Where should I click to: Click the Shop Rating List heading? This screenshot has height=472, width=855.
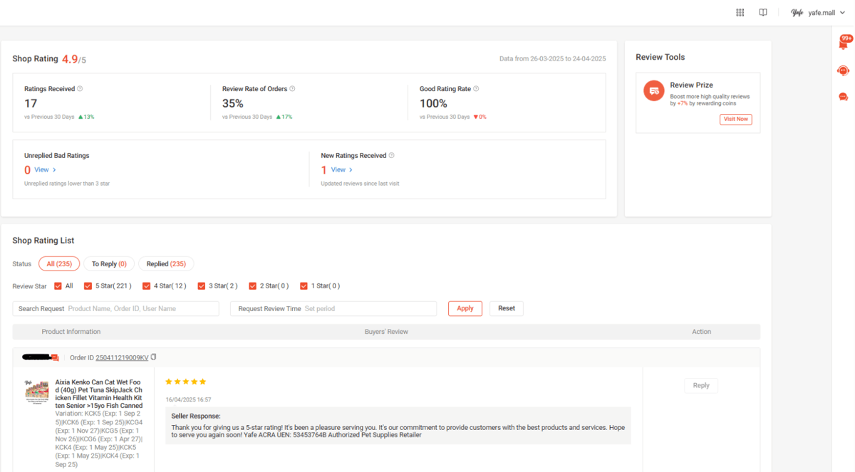click(43, 241)
